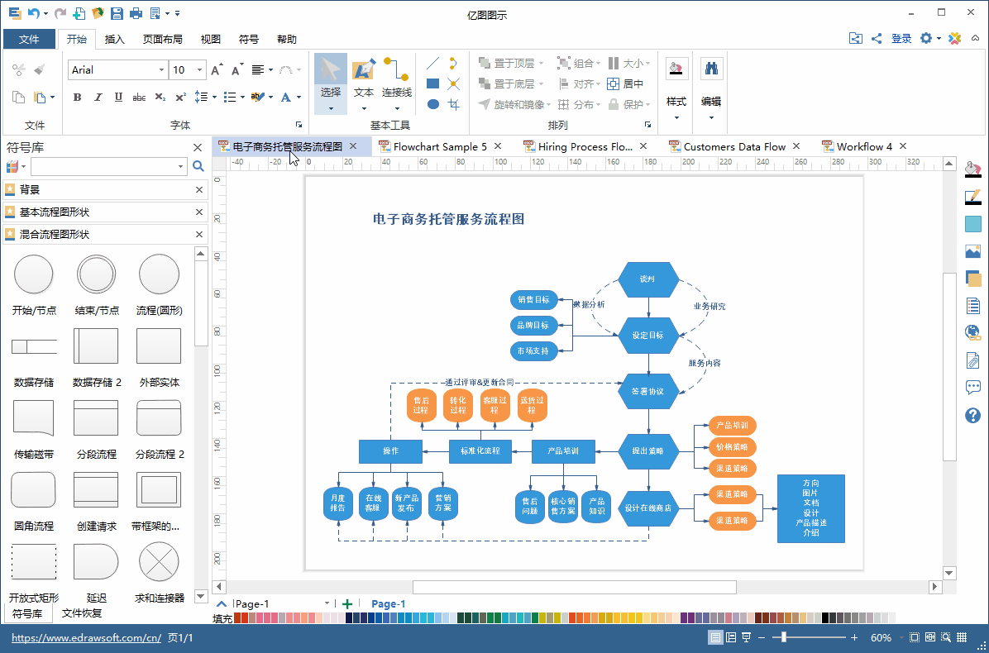The image size is (989, 653).
Task: Switch to the Workflow 4 document tab
Action: [864, 145]
